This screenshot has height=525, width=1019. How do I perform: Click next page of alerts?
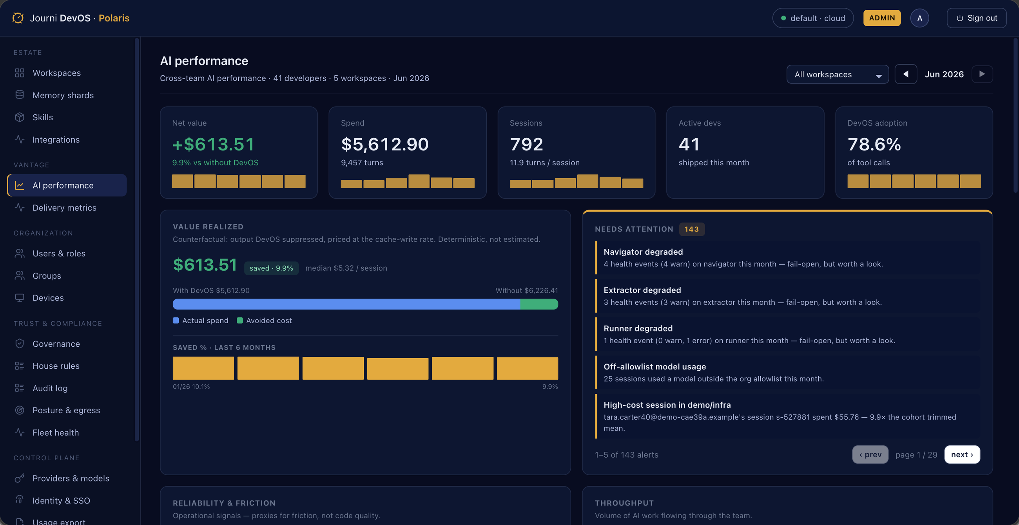point(962,454)
